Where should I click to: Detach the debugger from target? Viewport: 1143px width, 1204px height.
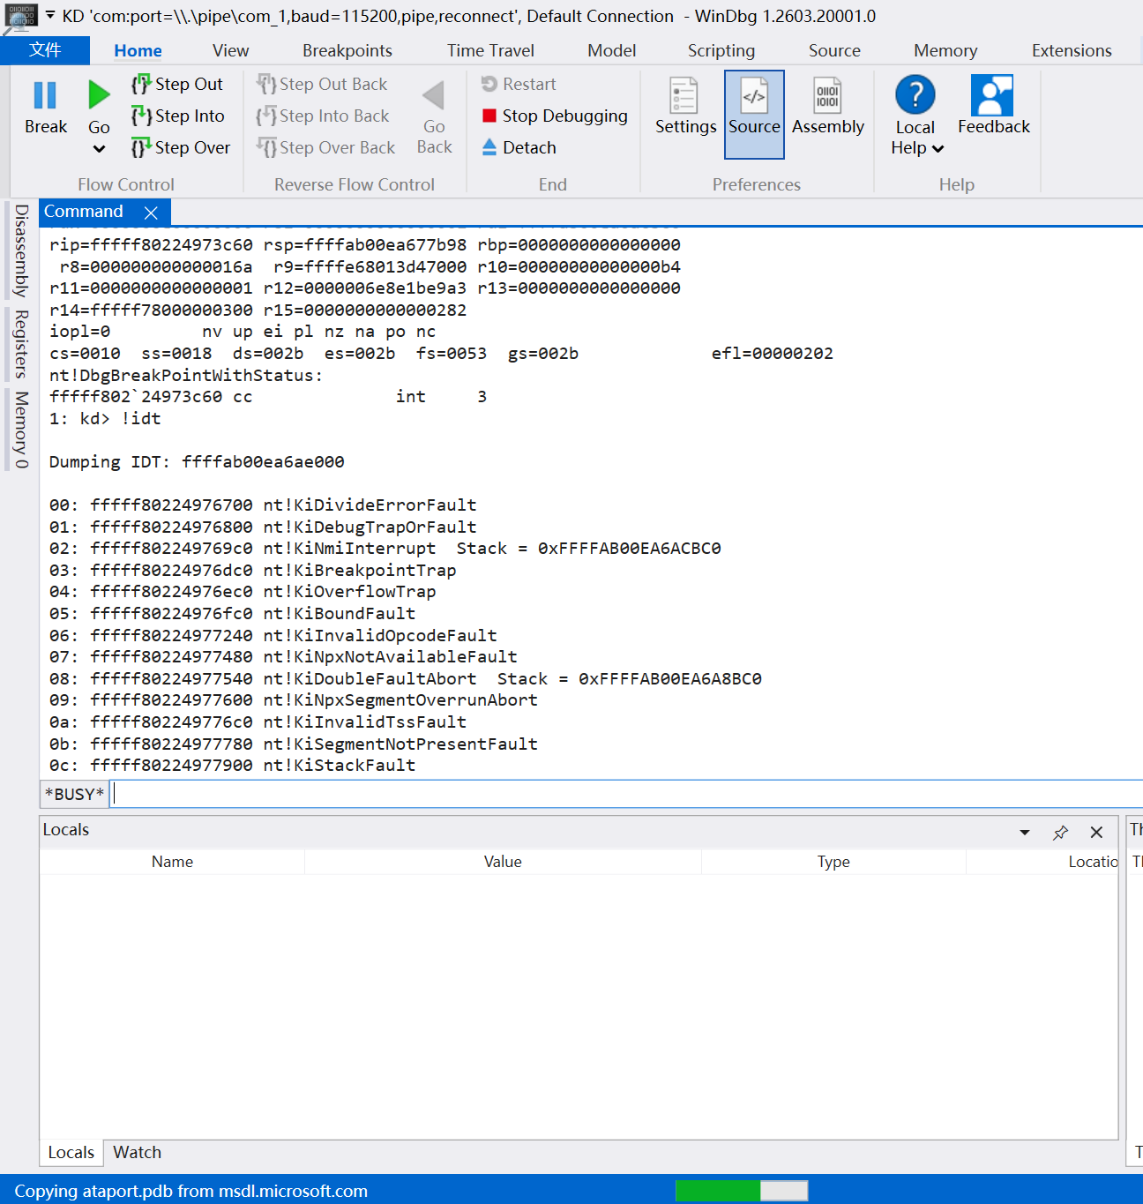pos(519,147)
